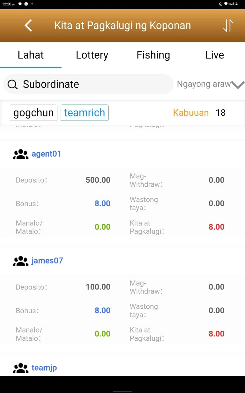The height and width of the screenshot is (393, 245).
Task: Tap the Kabuuan total label
Action: [191, 113]
